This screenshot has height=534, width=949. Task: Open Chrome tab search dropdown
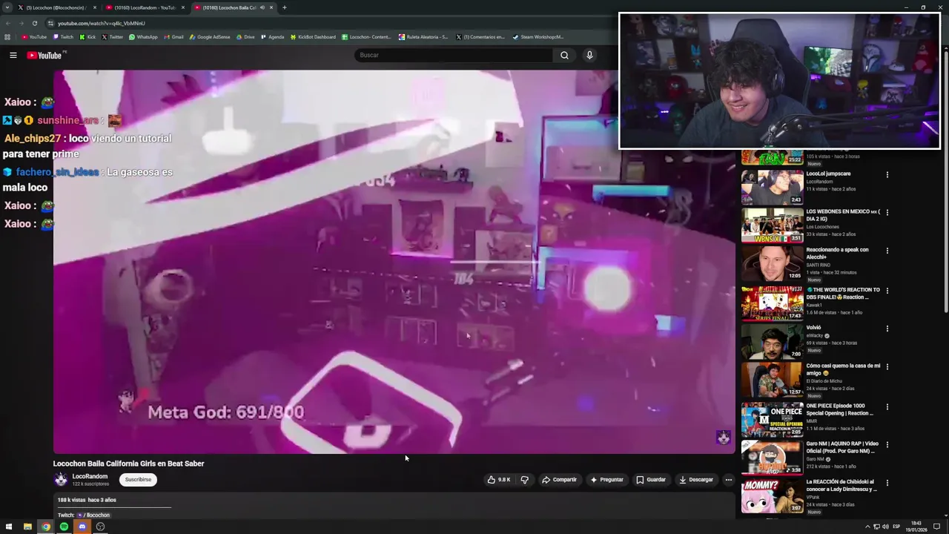point(7,7)
